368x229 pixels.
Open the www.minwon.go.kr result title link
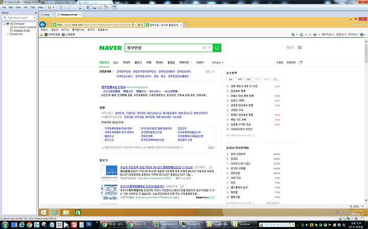113,87
